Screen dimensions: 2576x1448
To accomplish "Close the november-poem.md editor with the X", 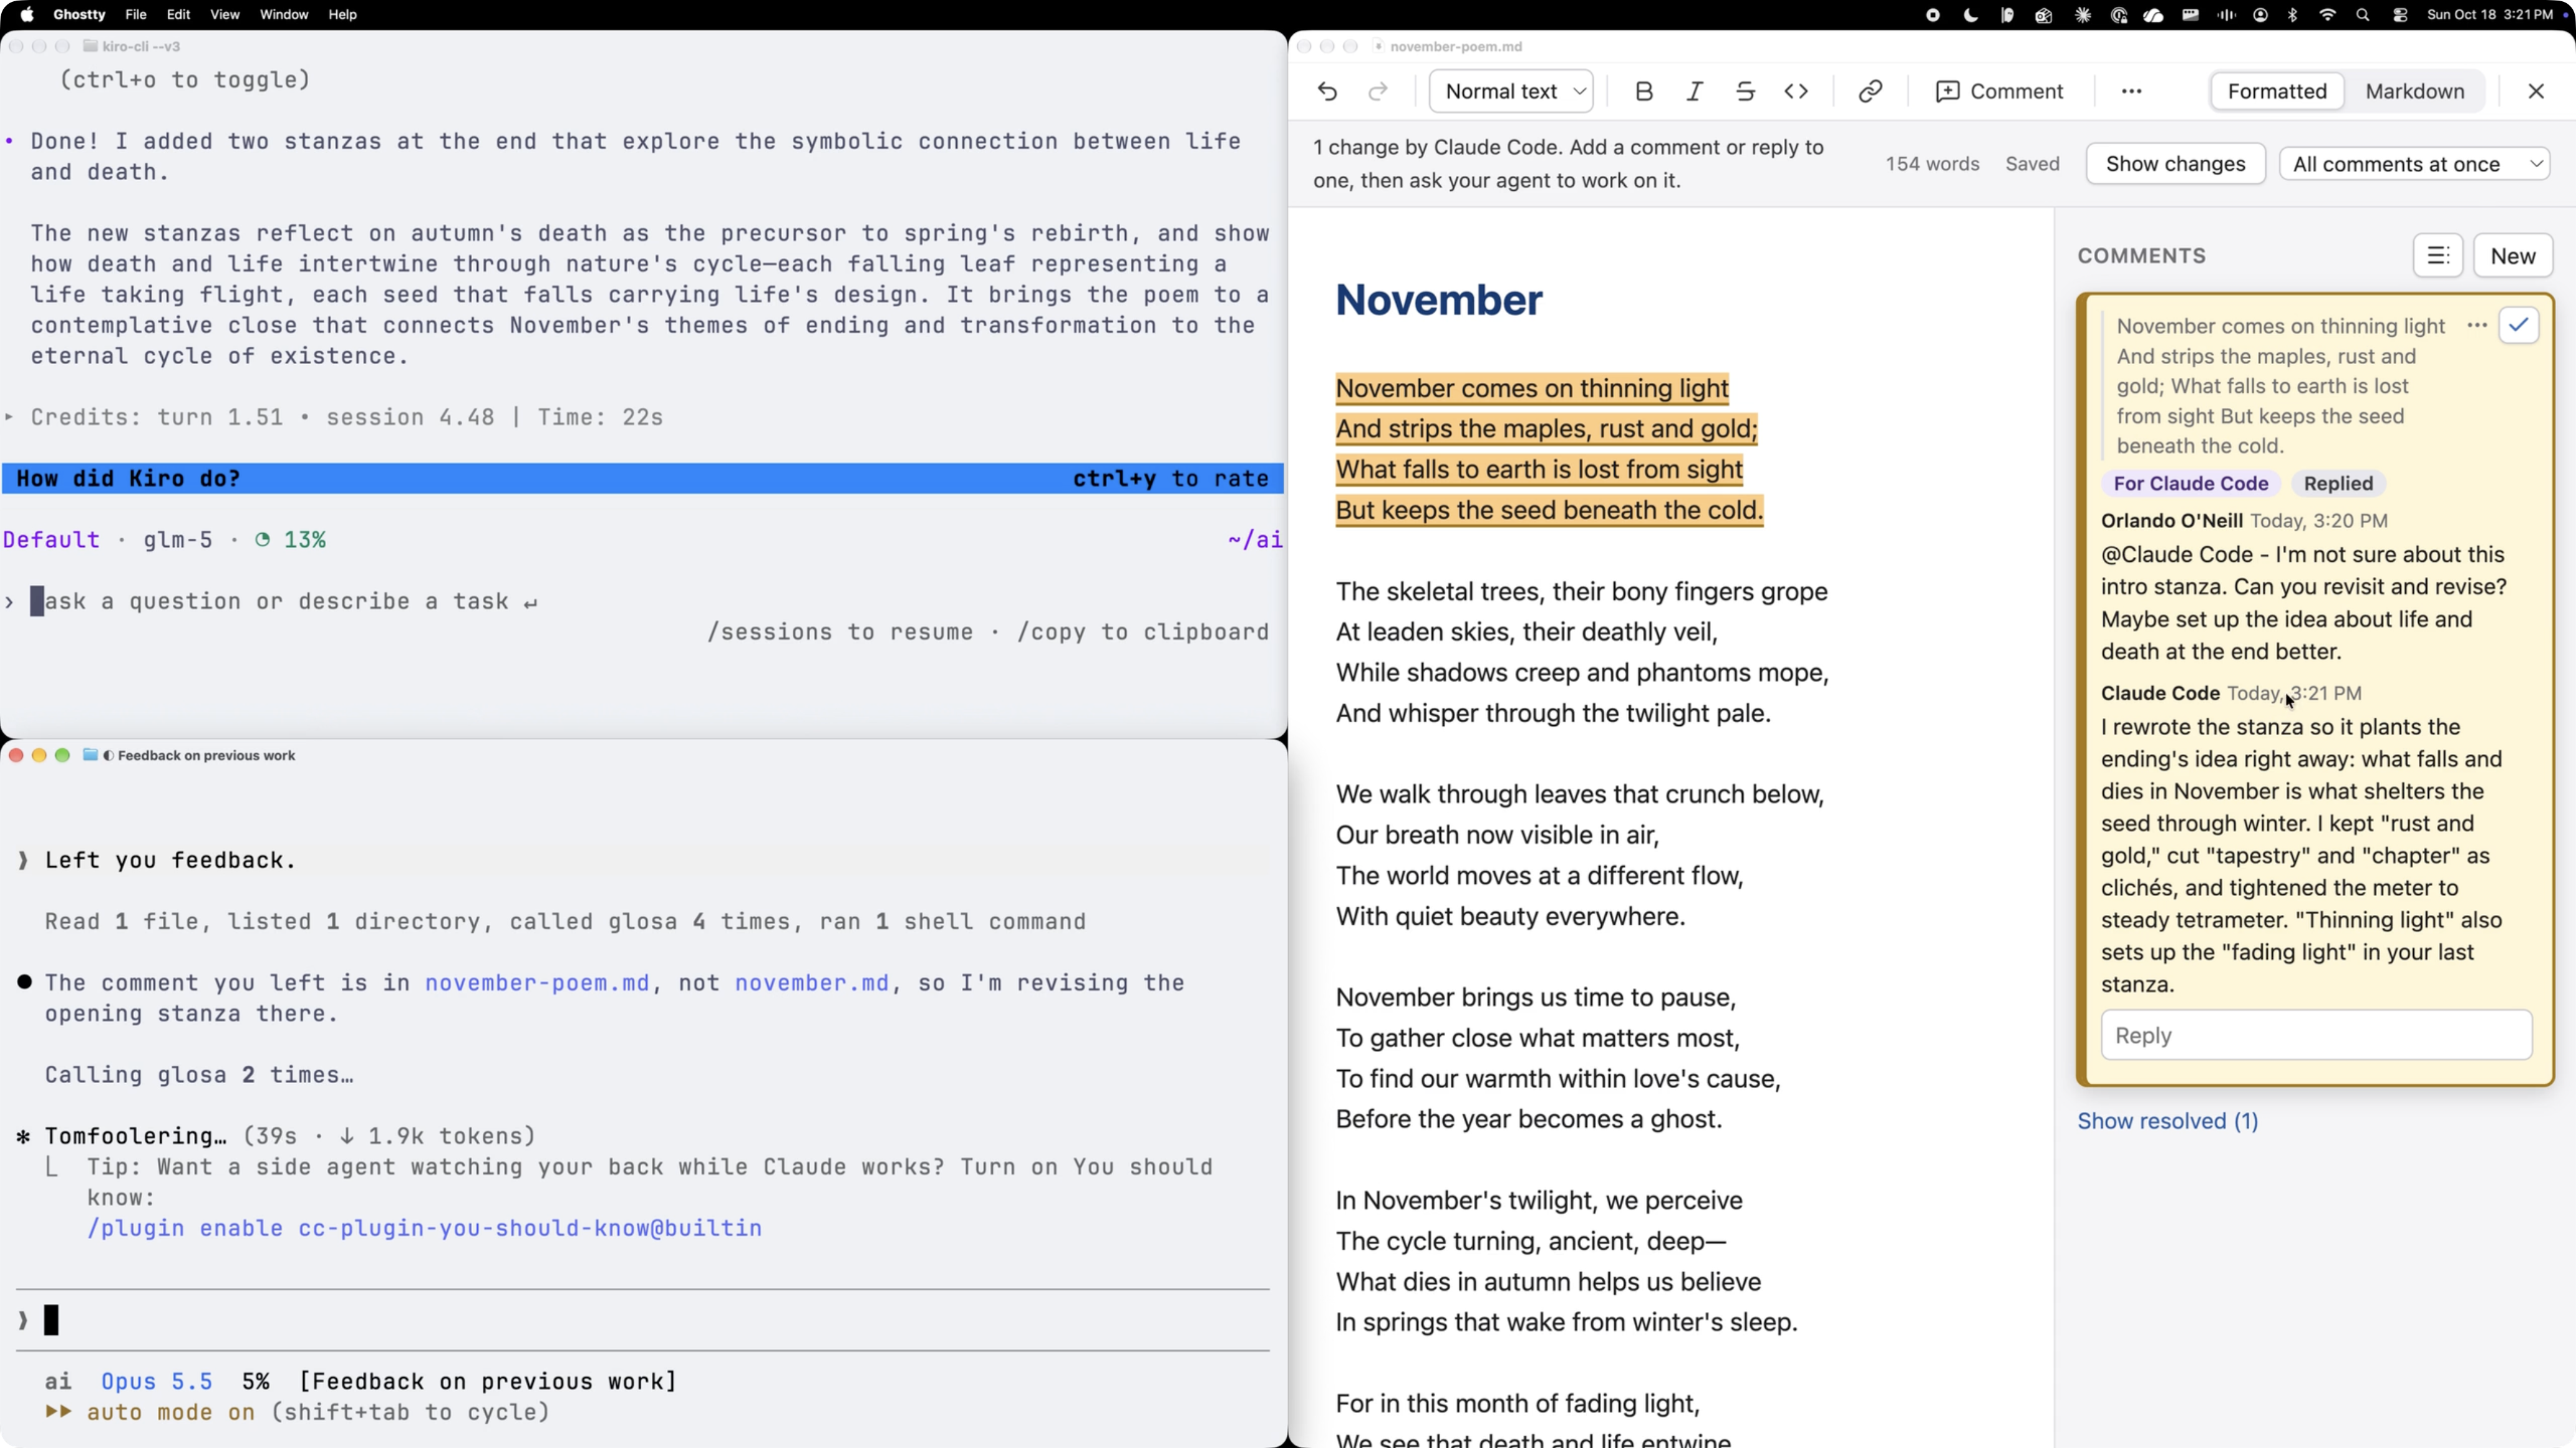I will pos(2535,91).
